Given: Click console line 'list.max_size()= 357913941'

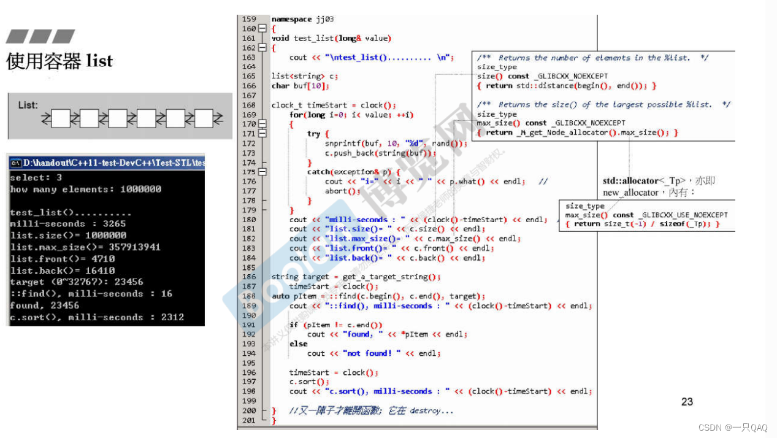Looking at the screenshot, I should [85, 247].
